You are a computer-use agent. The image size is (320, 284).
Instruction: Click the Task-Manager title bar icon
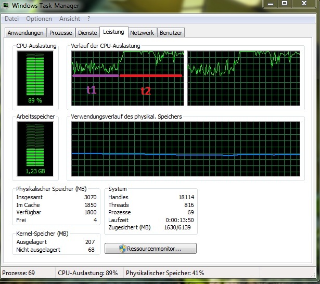[x=5, y=5]
